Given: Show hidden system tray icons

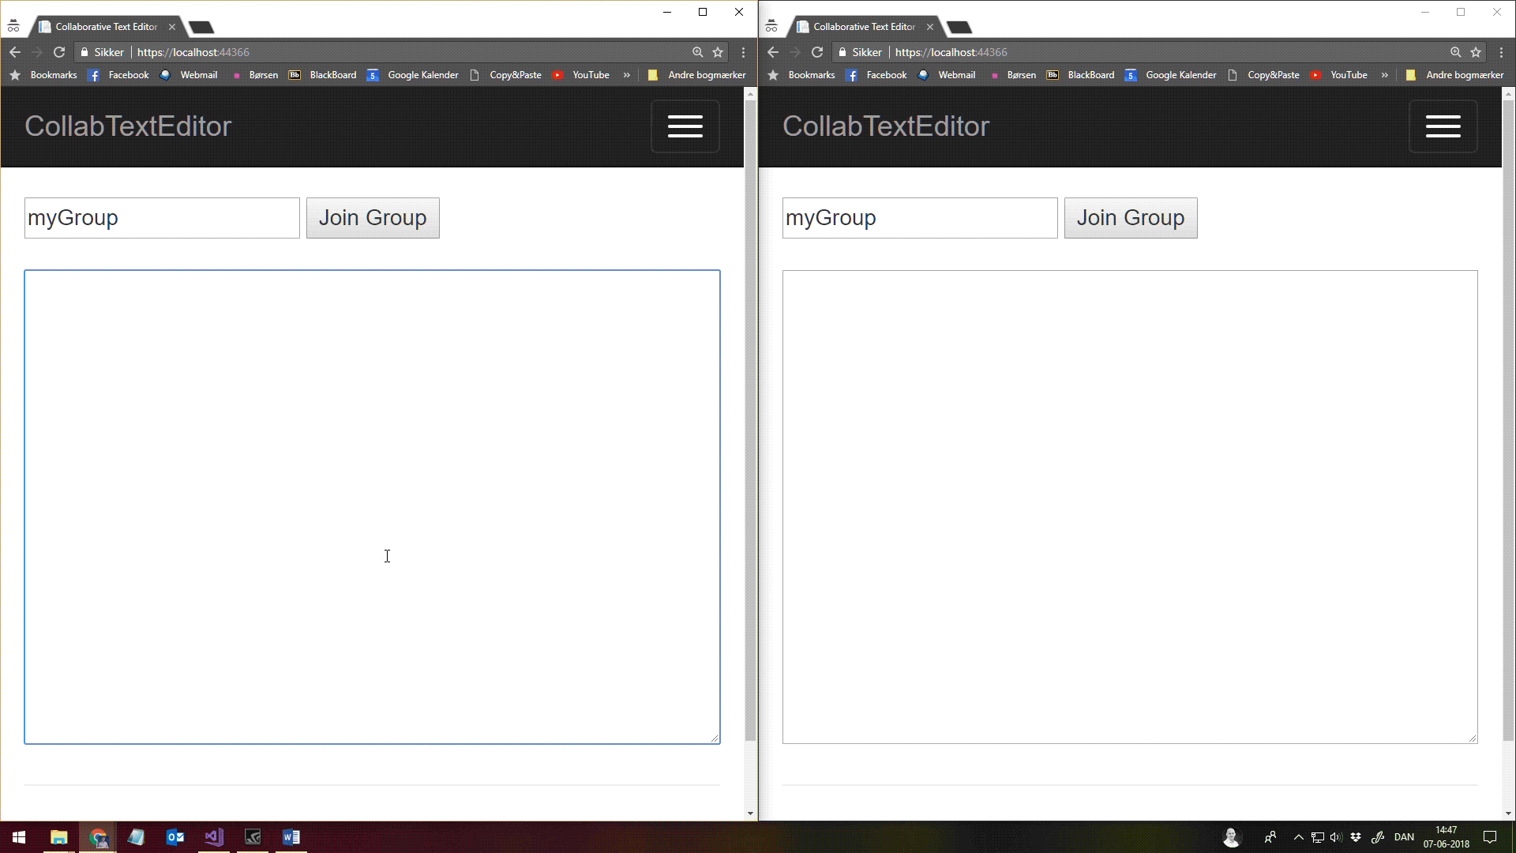Looking at the screenshot, I should click(1298, 837).
